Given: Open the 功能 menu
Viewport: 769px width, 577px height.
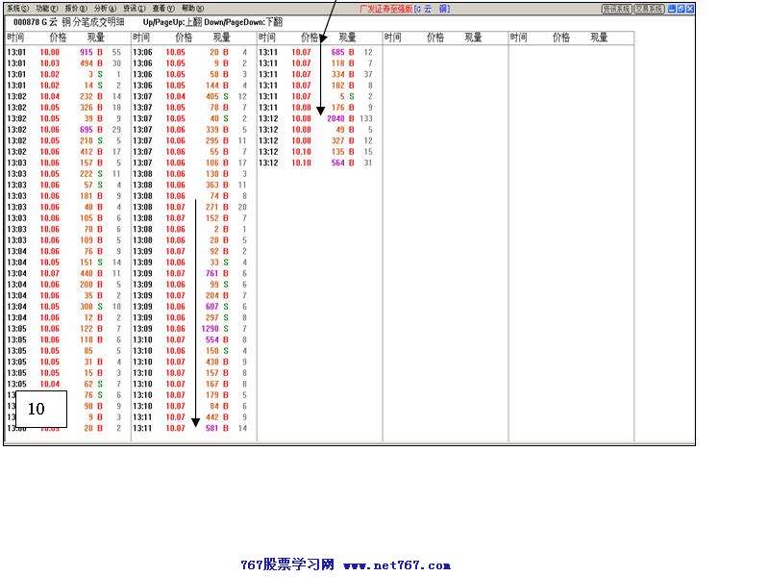Looking at the screenshot, I should 46,9.
